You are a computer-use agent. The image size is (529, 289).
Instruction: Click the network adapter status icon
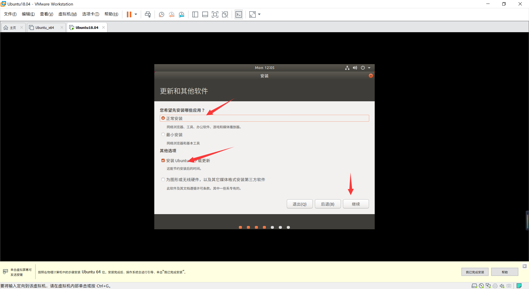(488, 286)
